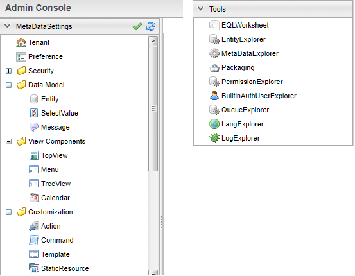
Task: Click the EQLWorksheet document icon
Action: point(214,25)
